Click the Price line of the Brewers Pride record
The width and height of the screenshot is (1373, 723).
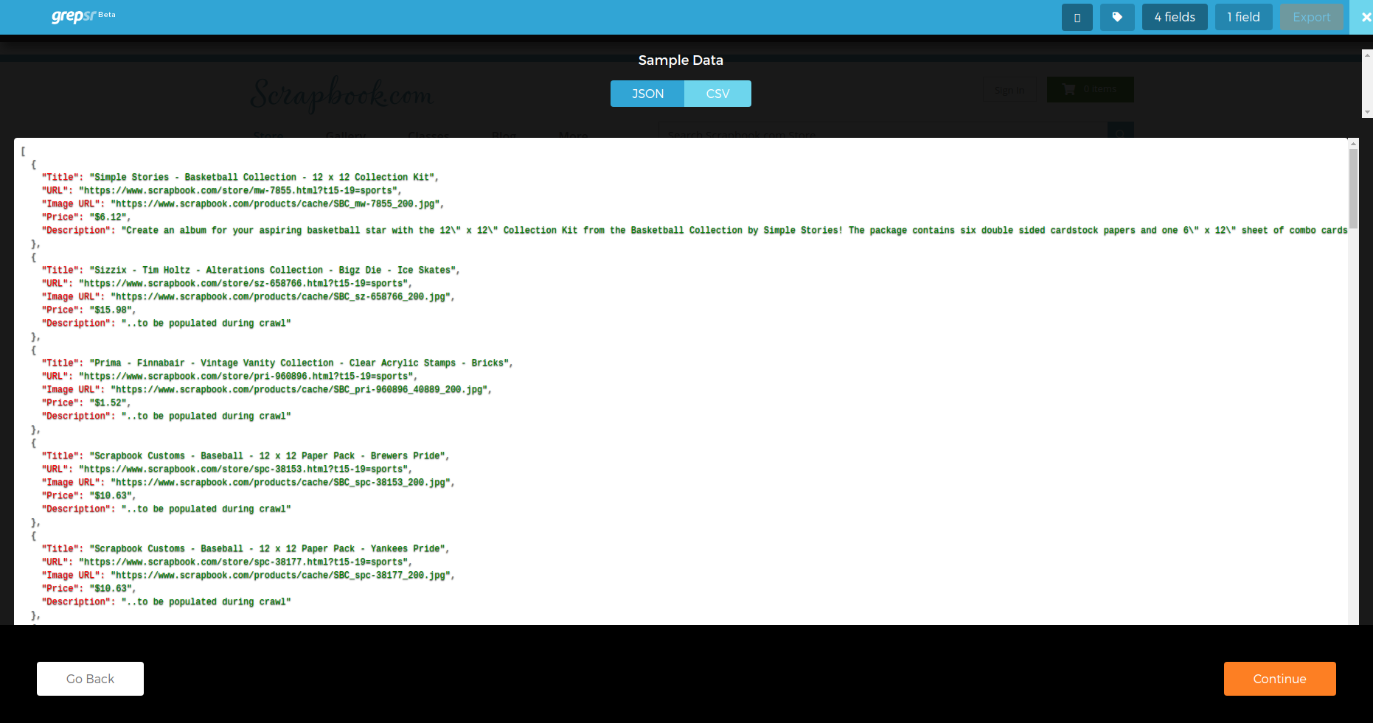coord(89,496)
